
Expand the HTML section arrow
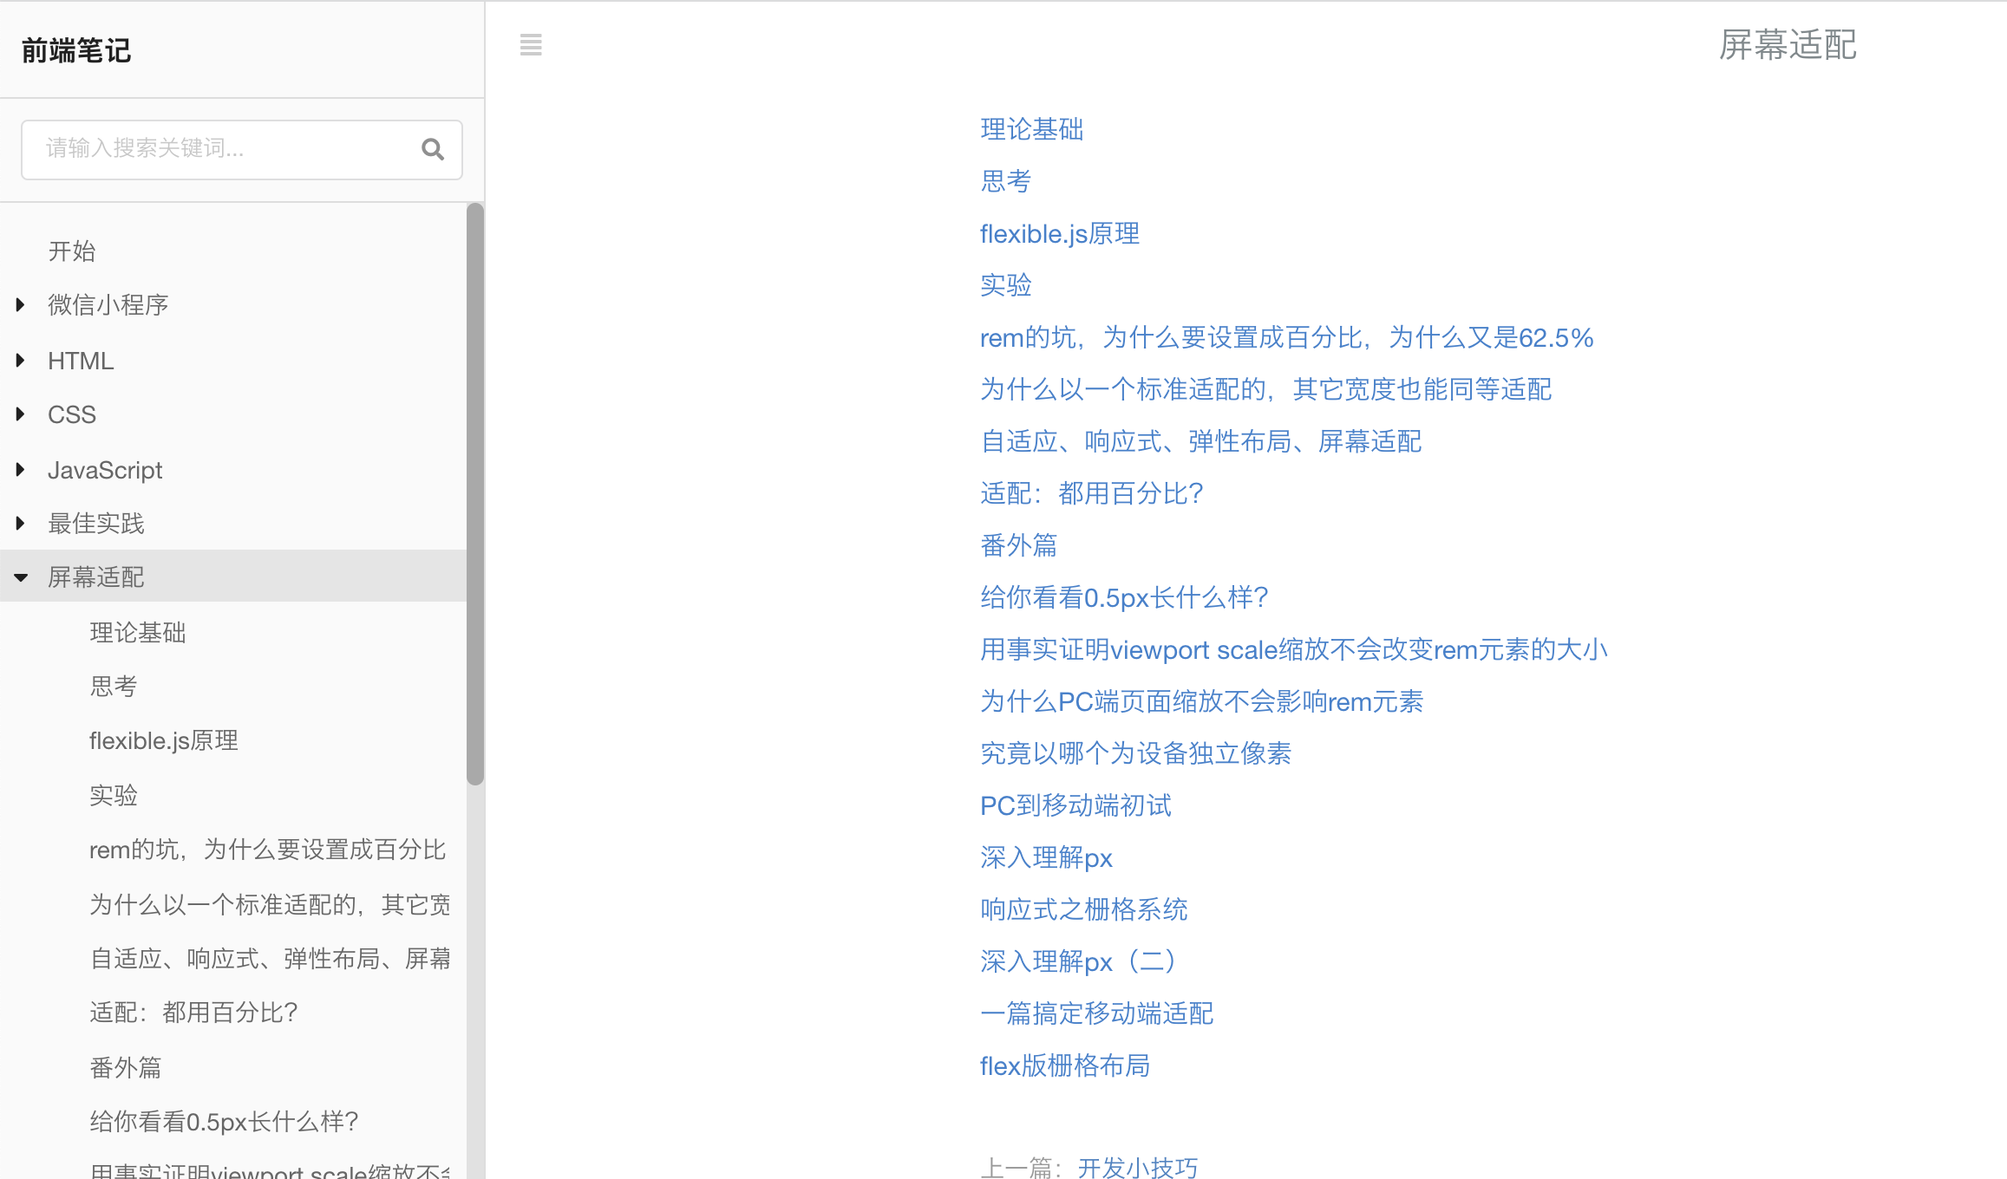click(x=21, y=360)
